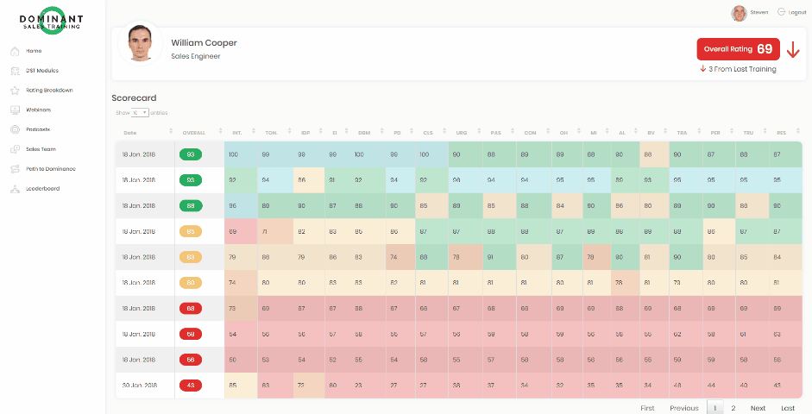Sort by the TON. column arrows
Image resolution: width=812 pixels, height=414 pixels.
pyautogui.click(x=289, y=132)
